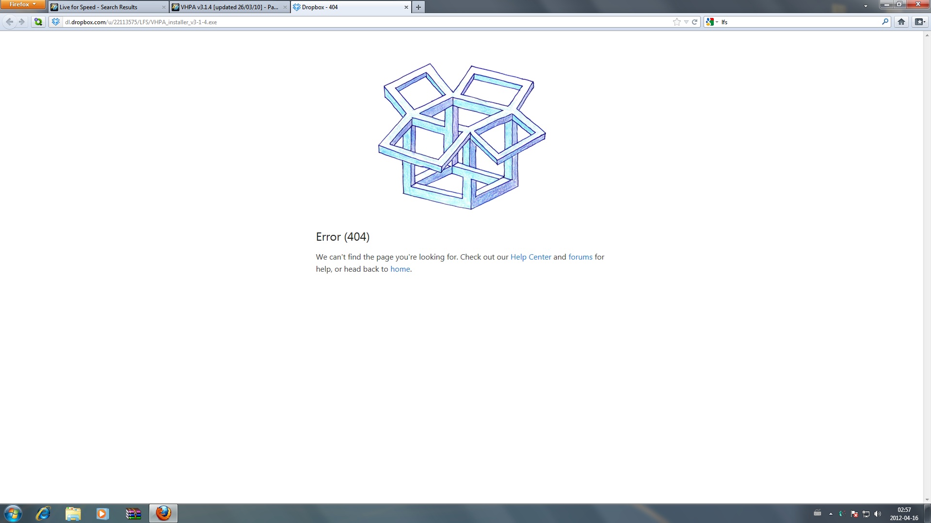The image size is (931, 523).
Task: Switch to Live for Speed Search Results tab
Action: [98, 7]
